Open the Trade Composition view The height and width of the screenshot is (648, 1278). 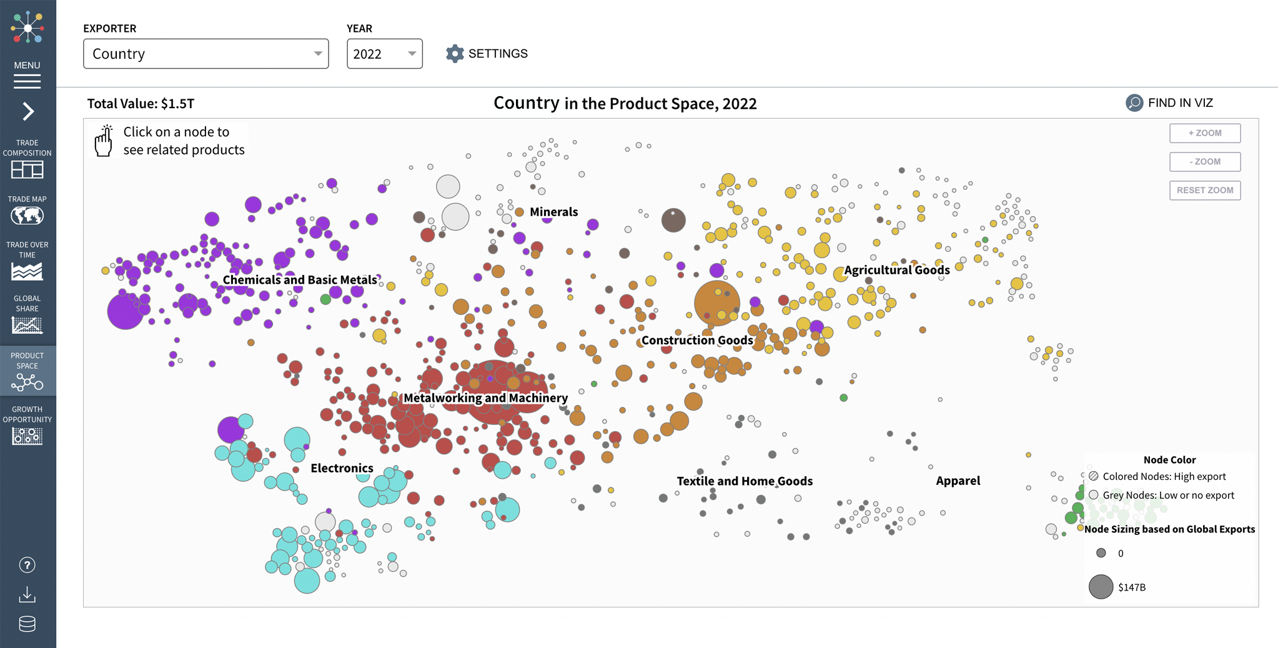[x=27, y=160]
